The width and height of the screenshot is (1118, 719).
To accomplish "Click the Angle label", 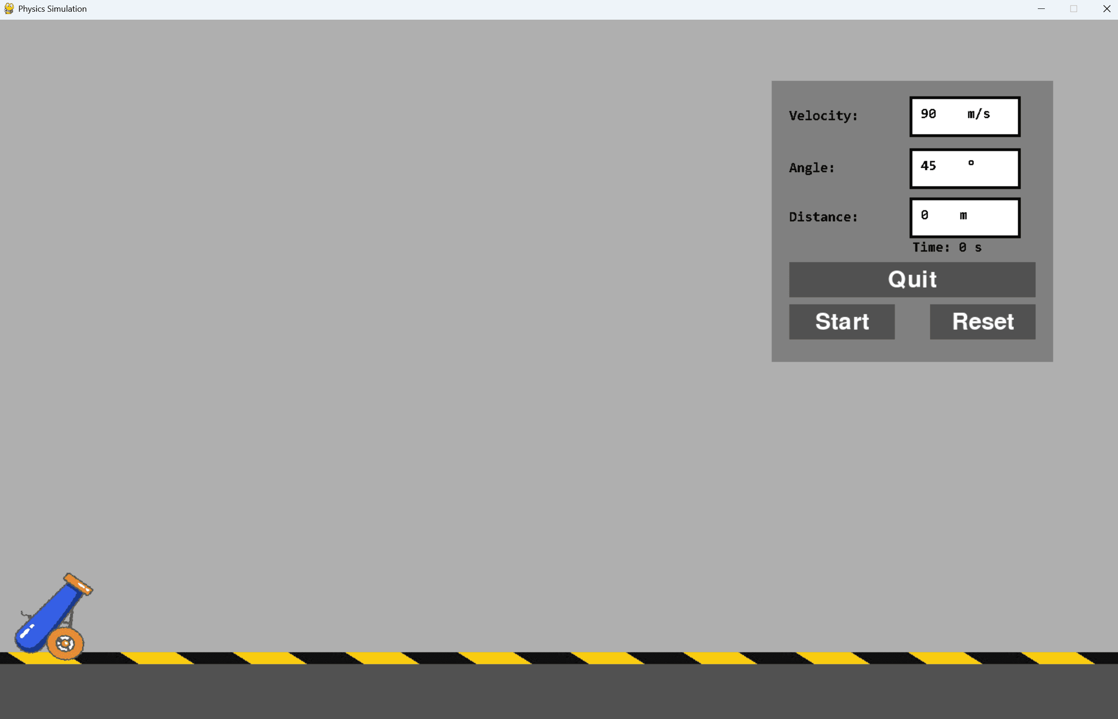I will tap(811, 168).
